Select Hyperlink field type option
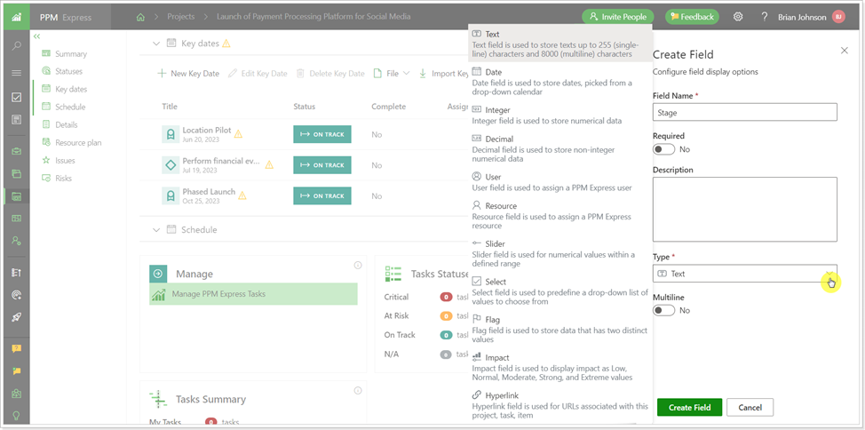This screenshot has width=865, height=430. [559, 405]
